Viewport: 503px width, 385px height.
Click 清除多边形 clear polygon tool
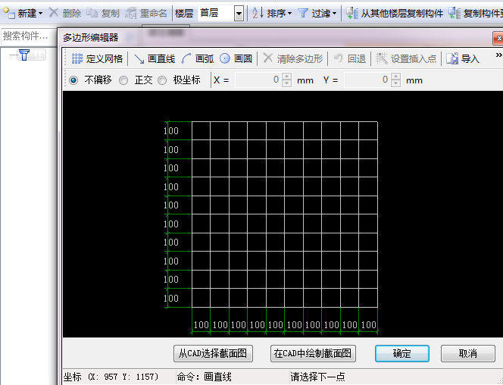tap(293, 58)
